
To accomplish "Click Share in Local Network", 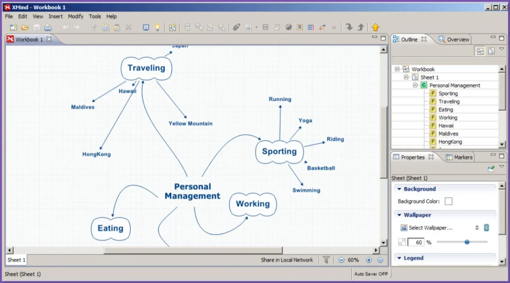I will (286, 260).
